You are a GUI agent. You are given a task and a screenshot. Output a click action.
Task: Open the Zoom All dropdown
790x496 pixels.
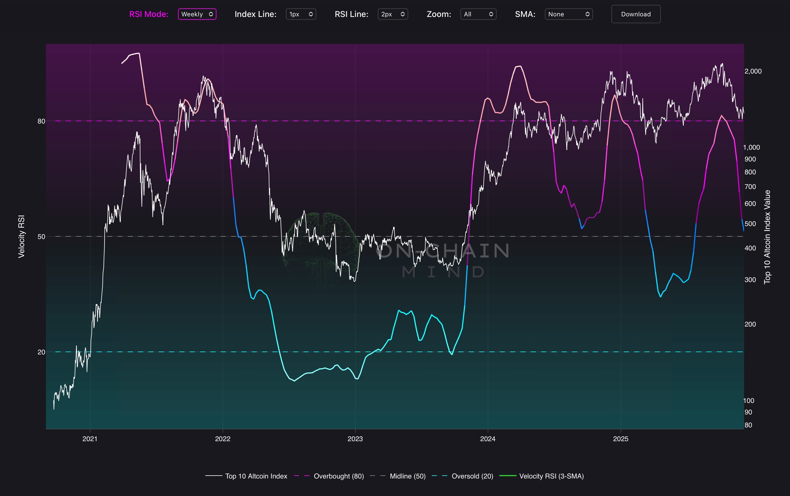coord(478,14)
